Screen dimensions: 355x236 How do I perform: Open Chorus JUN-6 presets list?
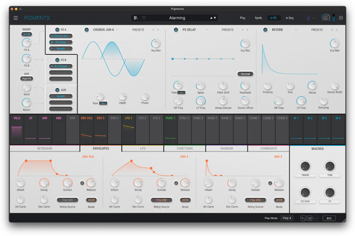pos(138,29)
